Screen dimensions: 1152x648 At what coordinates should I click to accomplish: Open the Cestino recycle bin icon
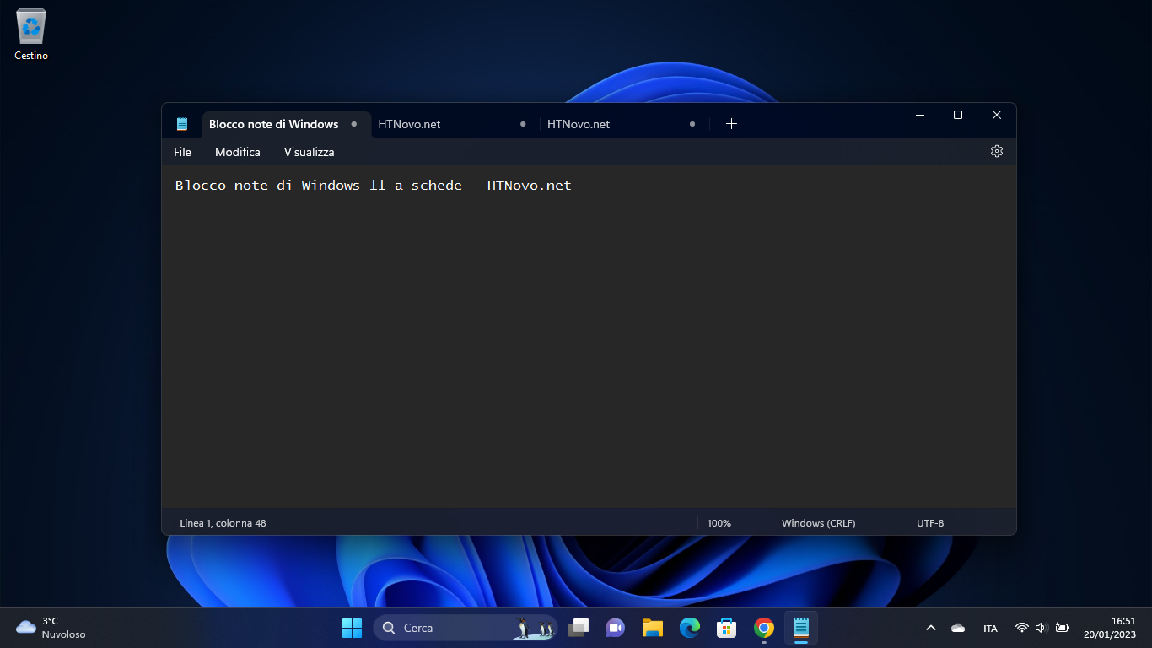click(31, 35)
